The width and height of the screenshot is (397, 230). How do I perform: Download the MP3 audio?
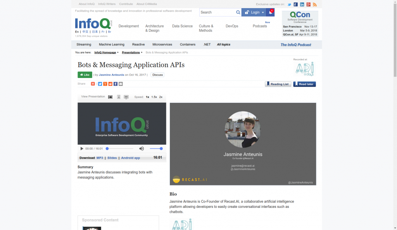pyautogui.click(x=100, y=158)
